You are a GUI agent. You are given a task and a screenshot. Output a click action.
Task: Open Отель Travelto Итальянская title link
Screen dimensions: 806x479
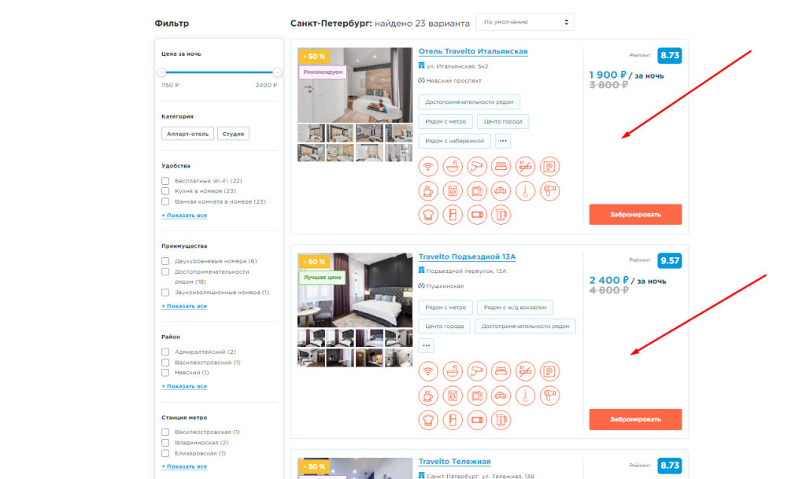[x=473, y=51]
